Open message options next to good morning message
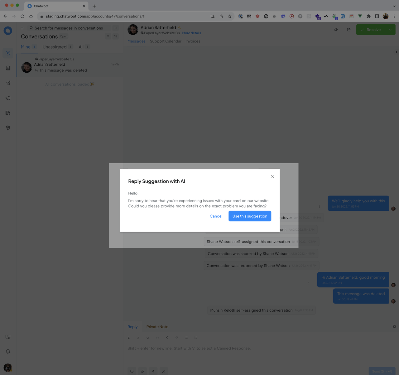The image size is (399, 375). 309,283
